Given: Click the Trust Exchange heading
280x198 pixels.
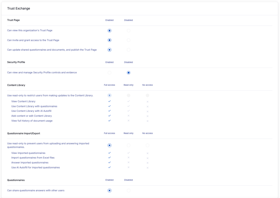Looking at the screenshot, I should pyautogui.click(x=18, y=8).
